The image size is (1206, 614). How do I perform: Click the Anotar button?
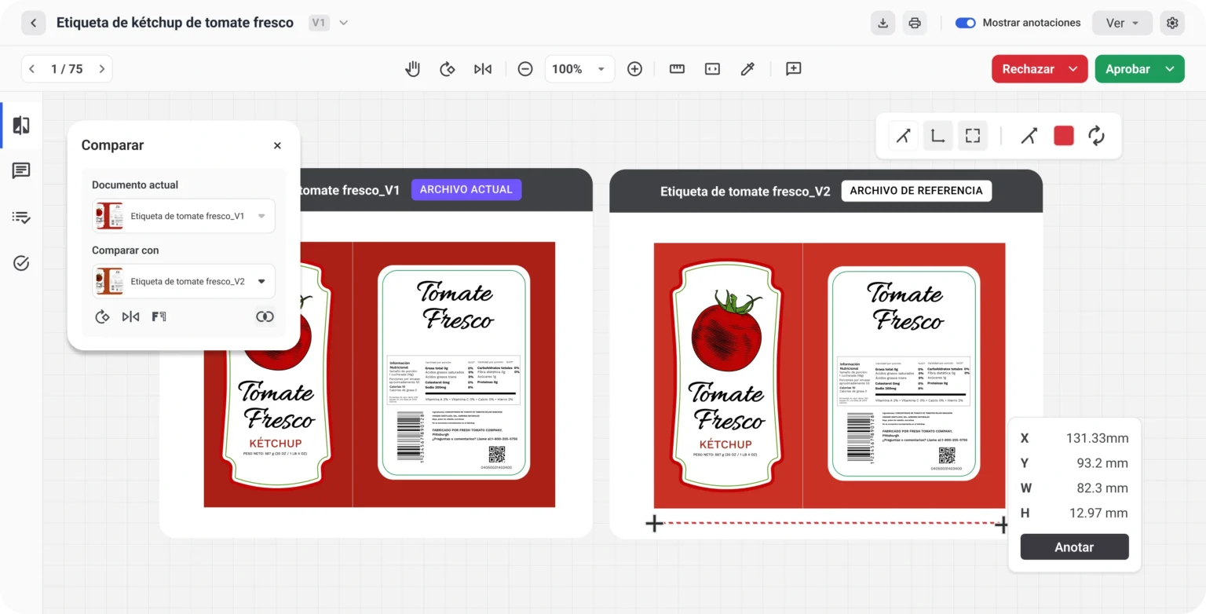click(1074, 547)
